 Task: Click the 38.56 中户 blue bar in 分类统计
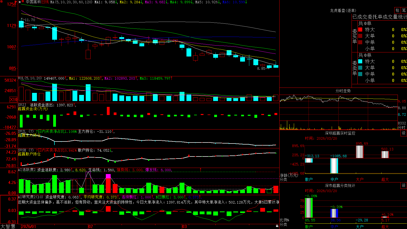click(x=334, y=213)
